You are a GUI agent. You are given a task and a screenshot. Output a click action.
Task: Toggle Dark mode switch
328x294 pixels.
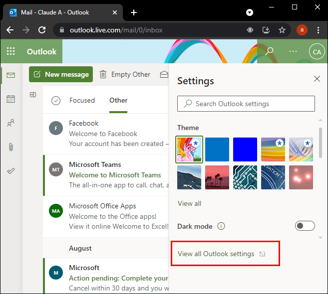(305, 226)
